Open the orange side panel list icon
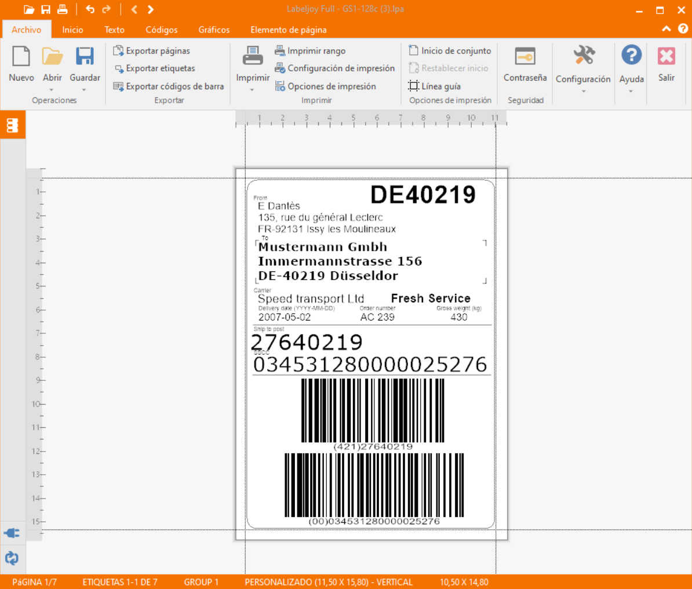The width and height of the screenshot is (692, 589). (x=12, y=125)
